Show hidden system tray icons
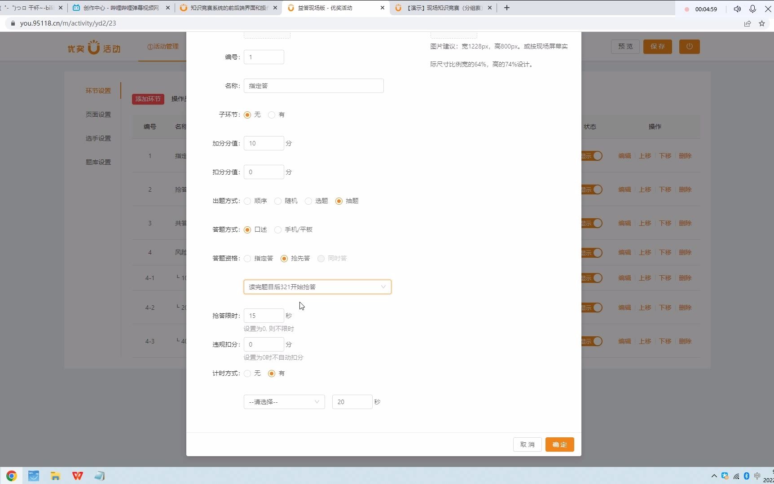This screenshot has width=774, height=484. [714, 476]
